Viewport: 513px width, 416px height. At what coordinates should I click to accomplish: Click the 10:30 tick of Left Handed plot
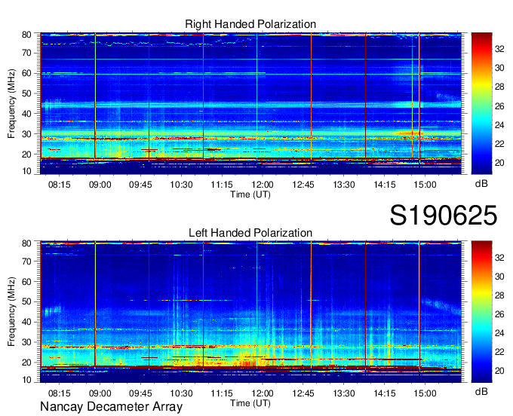pos(181,393)
